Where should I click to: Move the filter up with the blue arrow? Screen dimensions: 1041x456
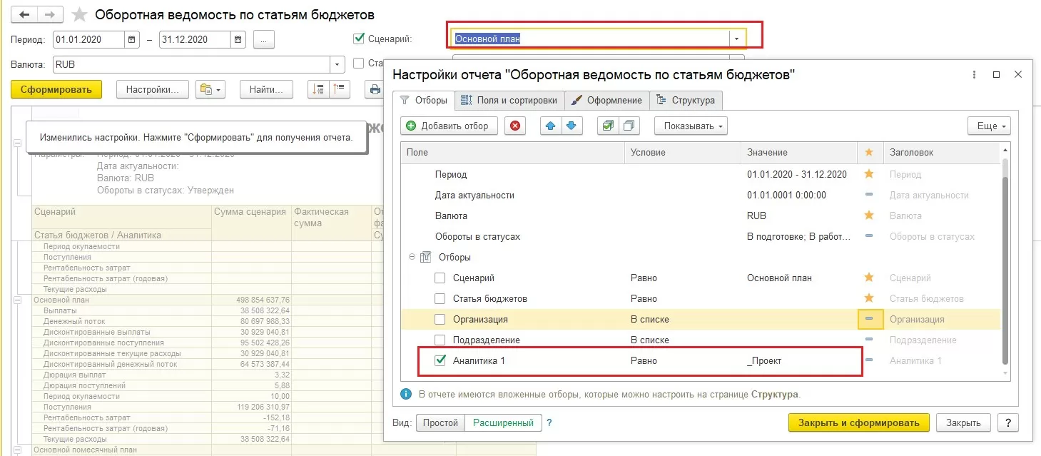tap(550, 126)
